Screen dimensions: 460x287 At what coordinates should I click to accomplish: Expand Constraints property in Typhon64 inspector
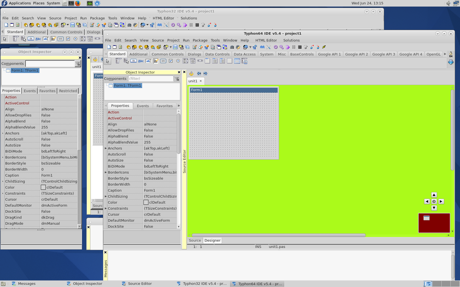pyautogui.click(x=106, y=209)
